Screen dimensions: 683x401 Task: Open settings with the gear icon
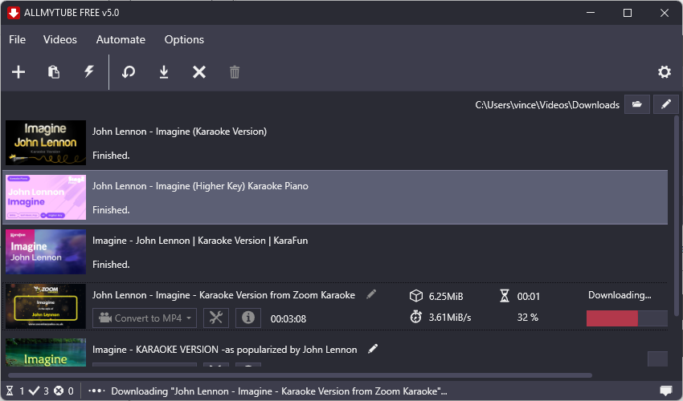point(664,72)
